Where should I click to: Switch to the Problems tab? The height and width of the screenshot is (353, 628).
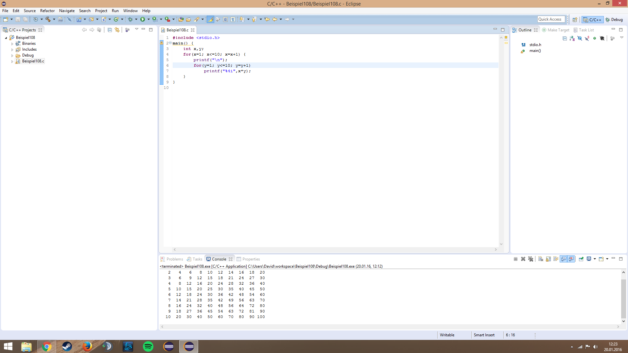coord(174,259)
